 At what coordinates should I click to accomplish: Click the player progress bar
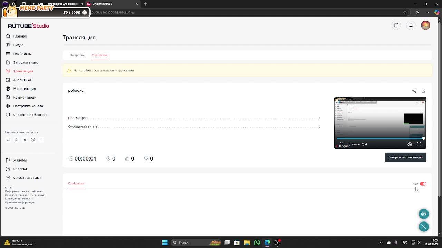click(380, 138)
